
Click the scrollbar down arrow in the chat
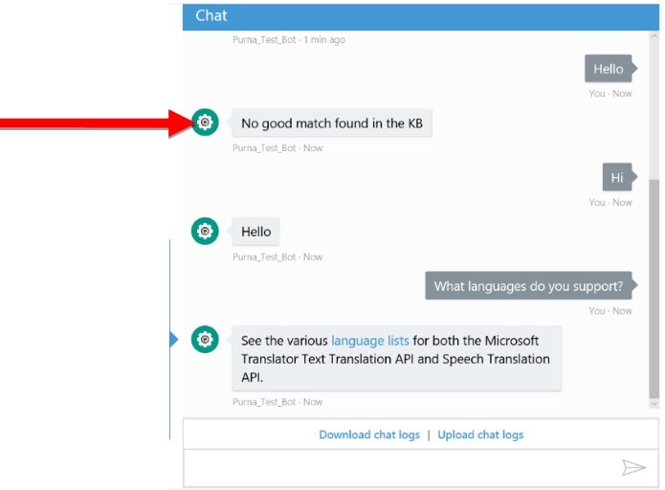(654, 405)
